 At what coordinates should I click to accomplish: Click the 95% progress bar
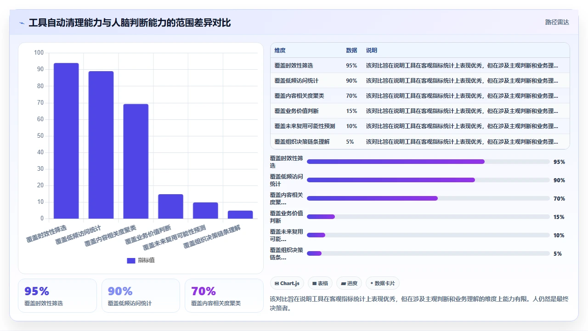point(428,162)
